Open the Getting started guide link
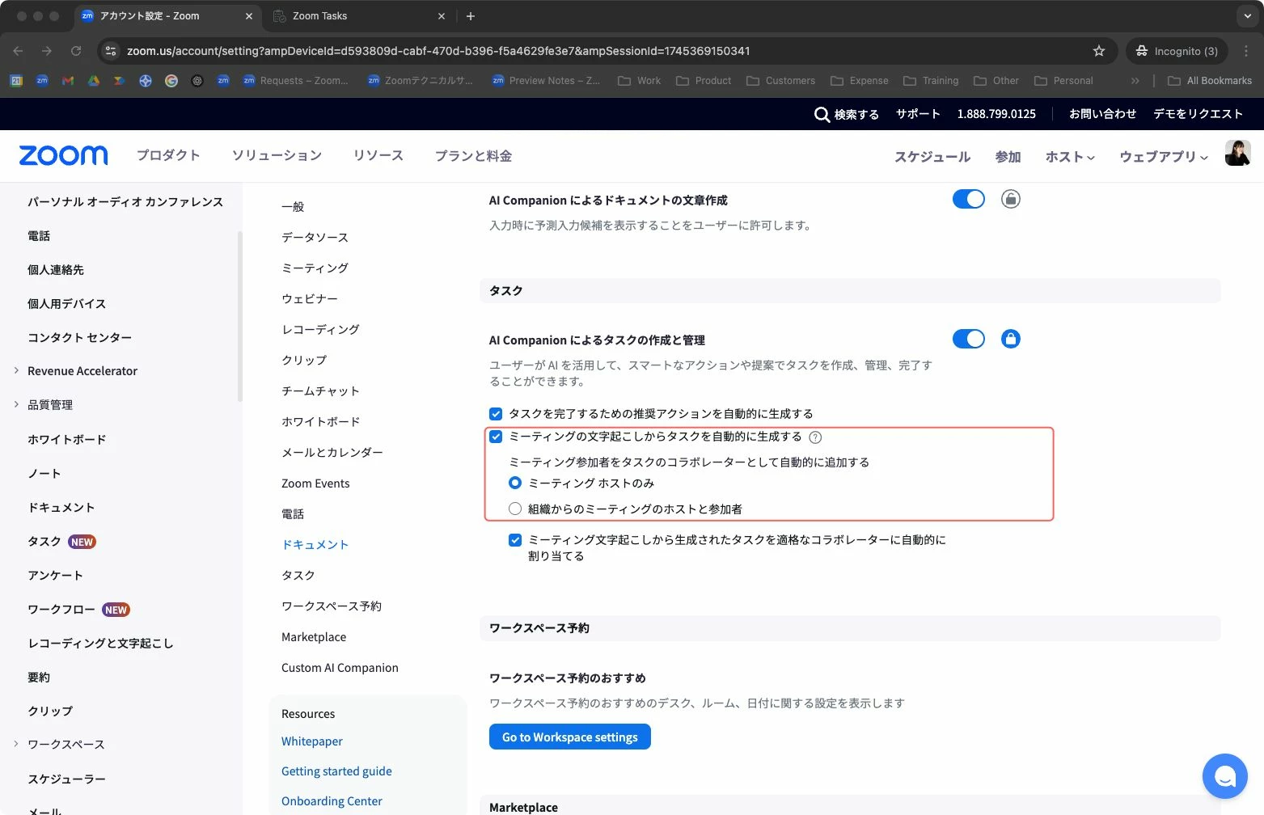Screen dimensions: 1264x815 [336, 771]
